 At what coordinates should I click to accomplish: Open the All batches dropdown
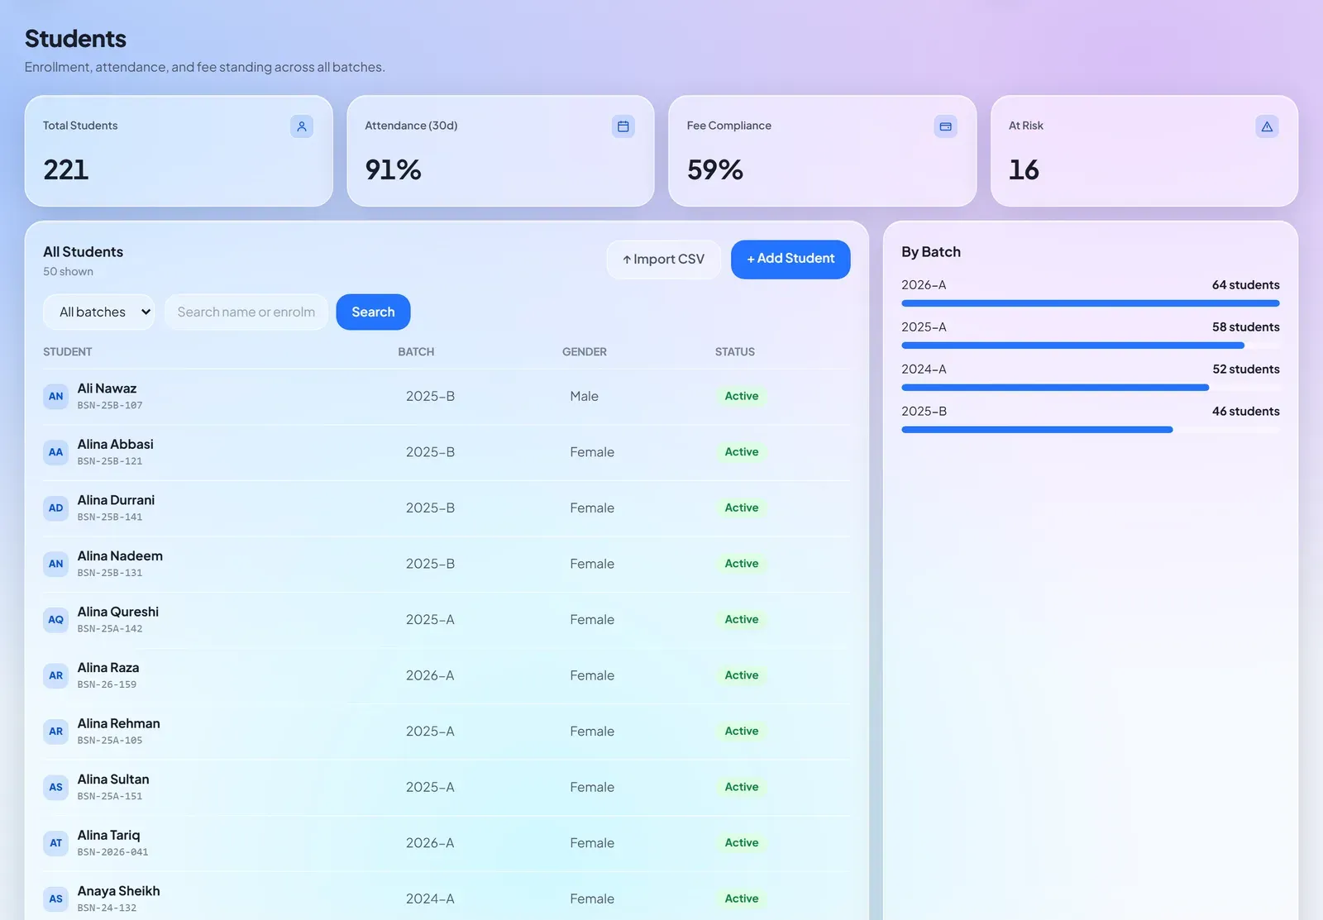coord(98,312)
